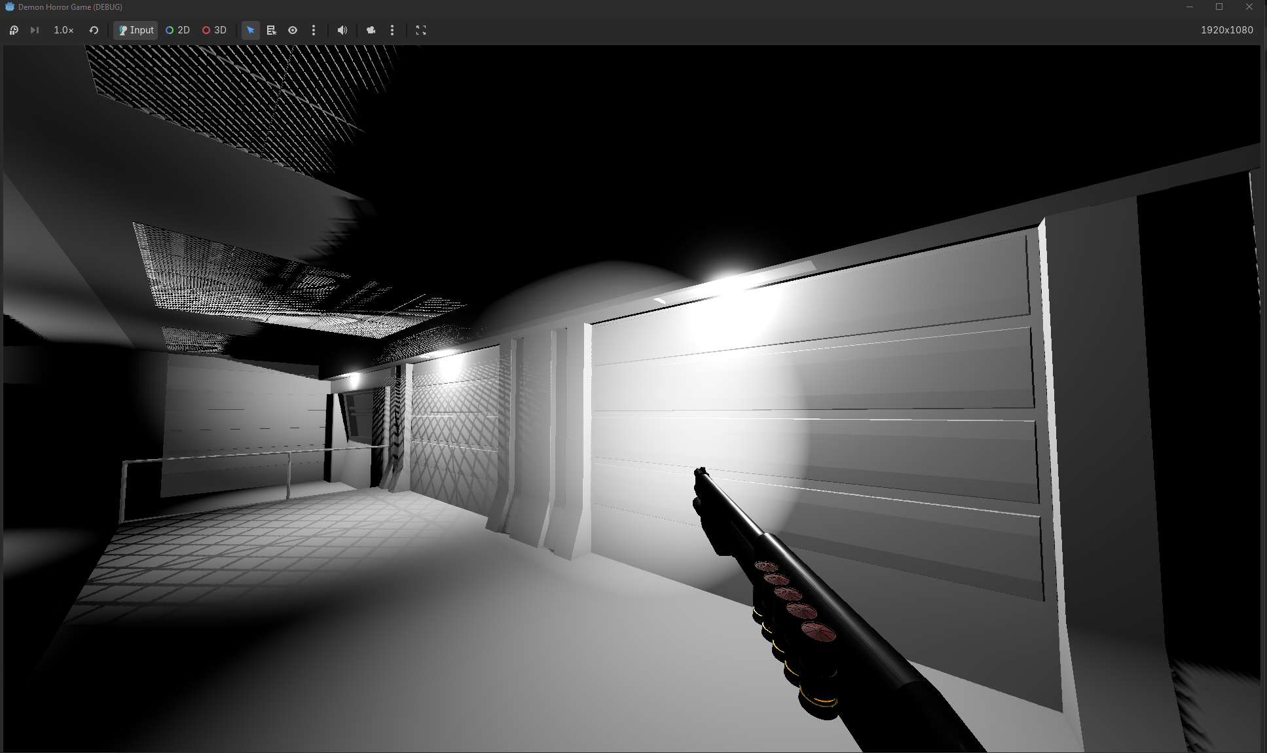
Task: Open the 1.0× game speed dropdown
Action: 64,30
